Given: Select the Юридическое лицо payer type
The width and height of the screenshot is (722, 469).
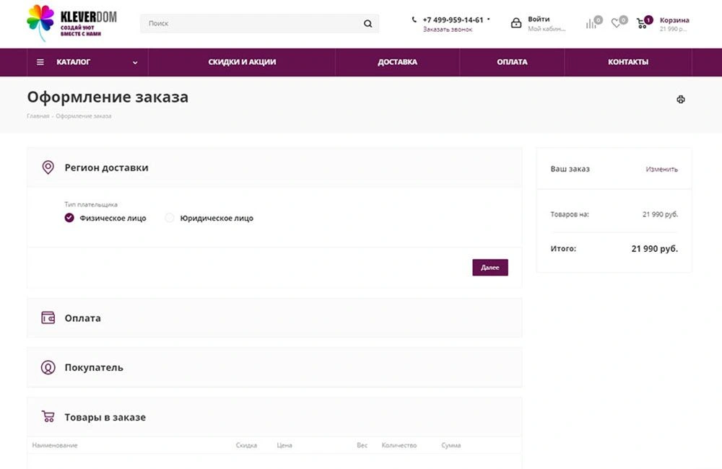Looking at the screenshot, I should tap(170, 218).
